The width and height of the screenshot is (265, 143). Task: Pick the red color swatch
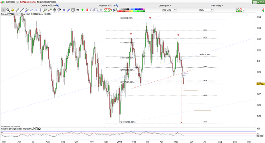point(120,11)
